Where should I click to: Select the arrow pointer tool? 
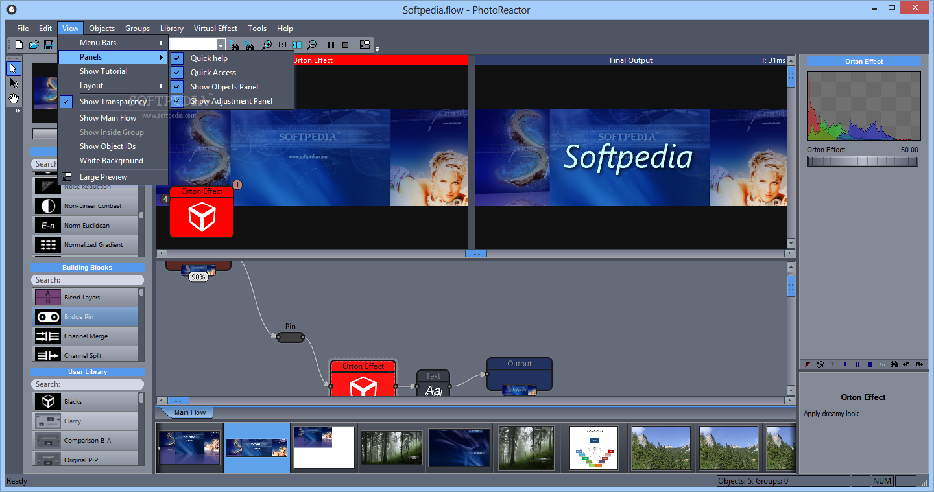point(14,68)
